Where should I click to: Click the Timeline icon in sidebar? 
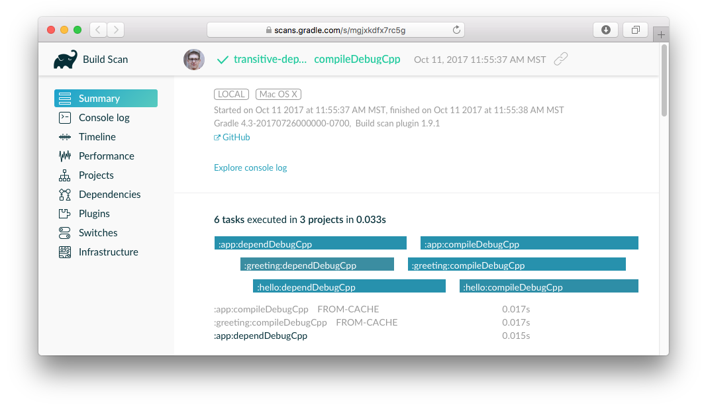tap(65, 137)
